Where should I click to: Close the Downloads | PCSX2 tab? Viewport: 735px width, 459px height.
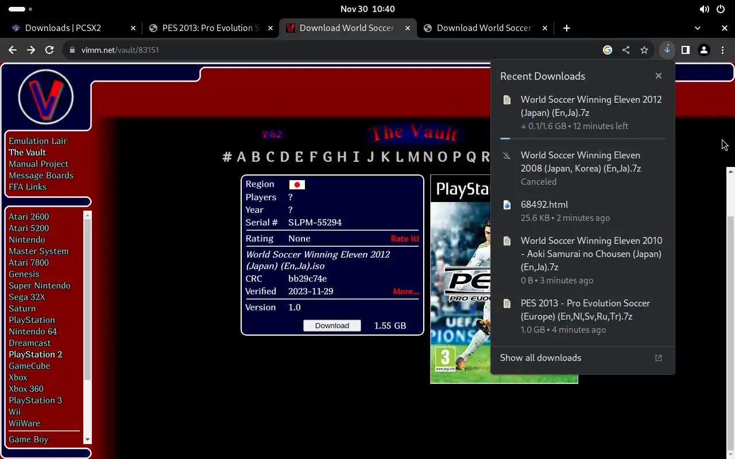[x=133, y=28]
